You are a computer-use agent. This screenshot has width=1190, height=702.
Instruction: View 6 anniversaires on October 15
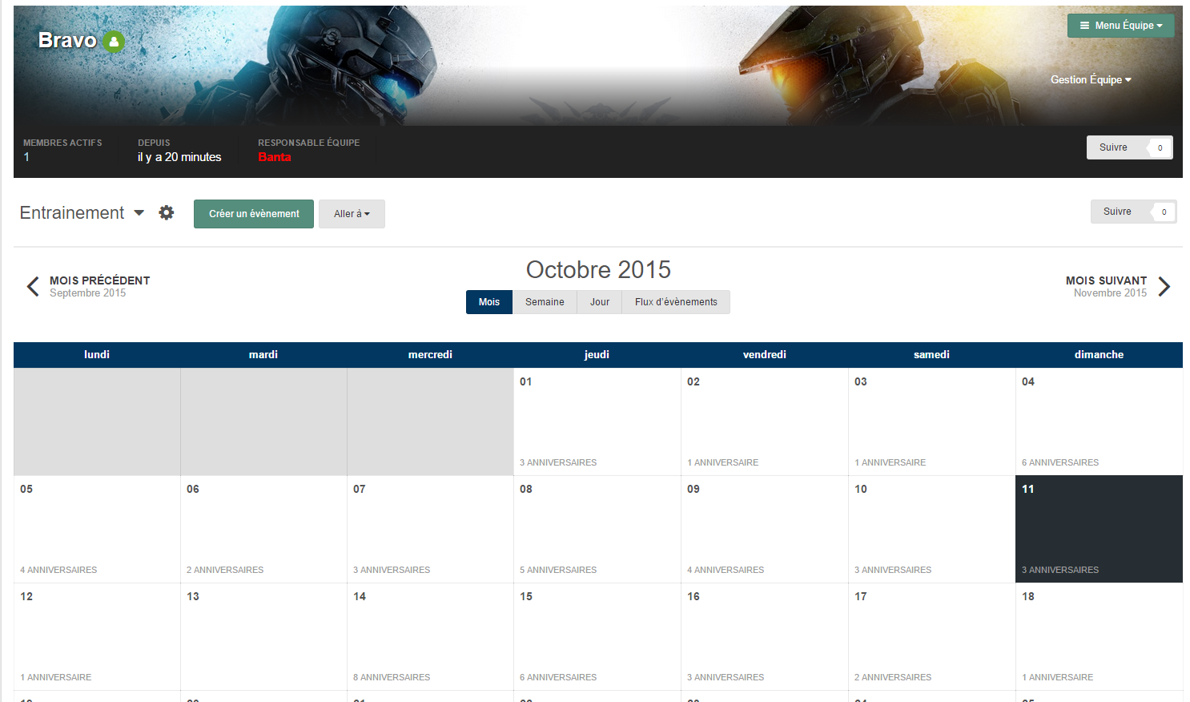tap(558, 677)
